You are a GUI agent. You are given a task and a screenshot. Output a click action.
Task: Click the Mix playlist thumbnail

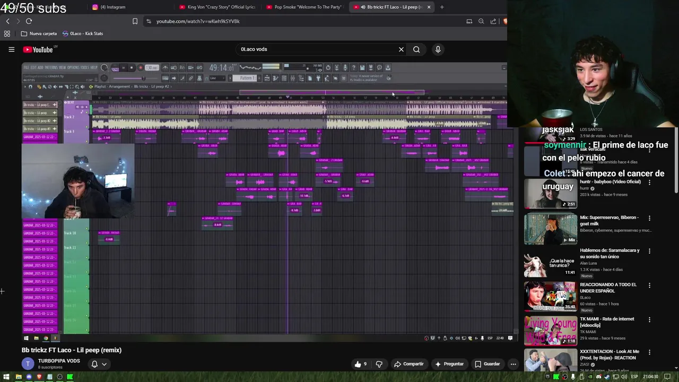pos(551,229)
